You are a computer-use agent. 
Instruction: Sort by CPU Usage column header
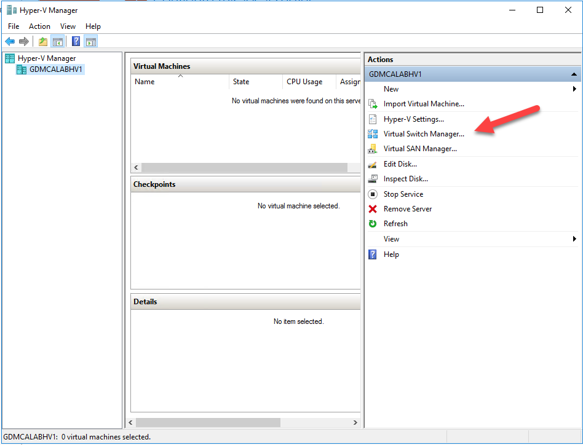coord(309,82)
